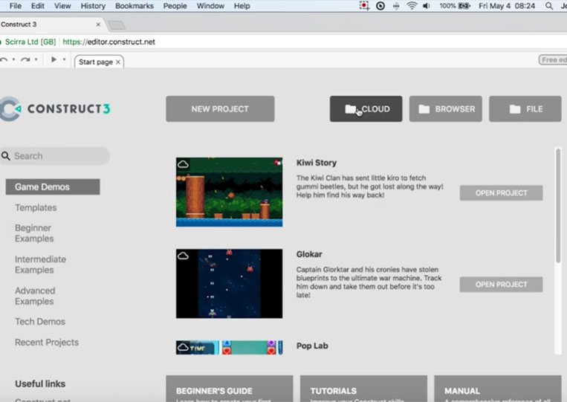Screen dimensions: 567x402
Task: Click the screen recording menu bar icon
Action: tap(364, 5)
